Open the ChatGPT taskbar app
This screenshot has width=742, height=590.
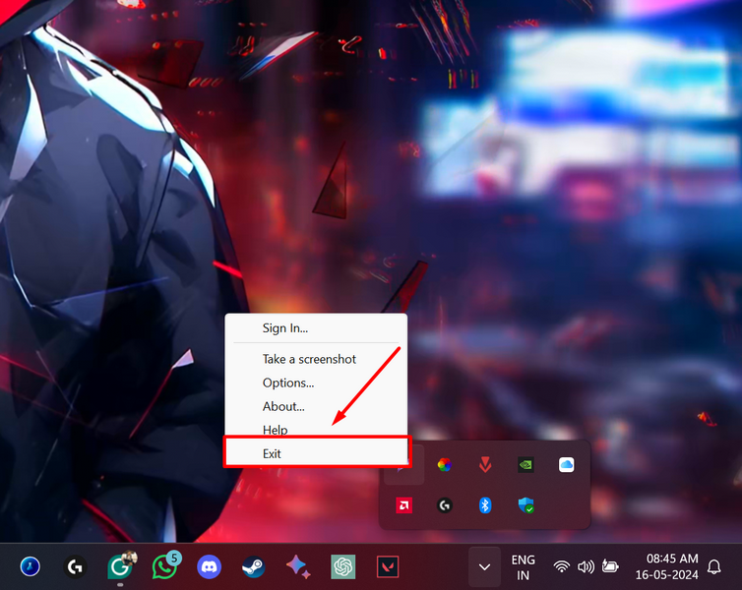coord(342,566)
